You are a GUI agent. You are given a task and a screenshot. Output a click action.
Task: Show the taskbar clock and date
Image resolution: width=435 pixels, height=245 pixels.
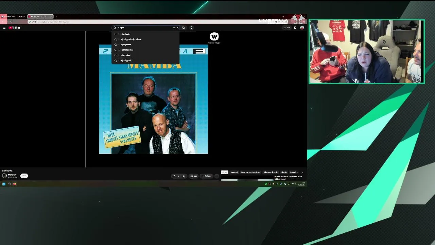point(301,184)
